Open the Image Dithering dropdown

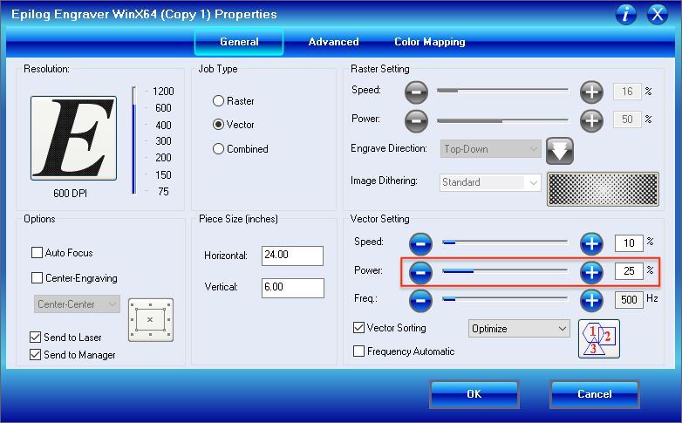click(x=490, y=182)
